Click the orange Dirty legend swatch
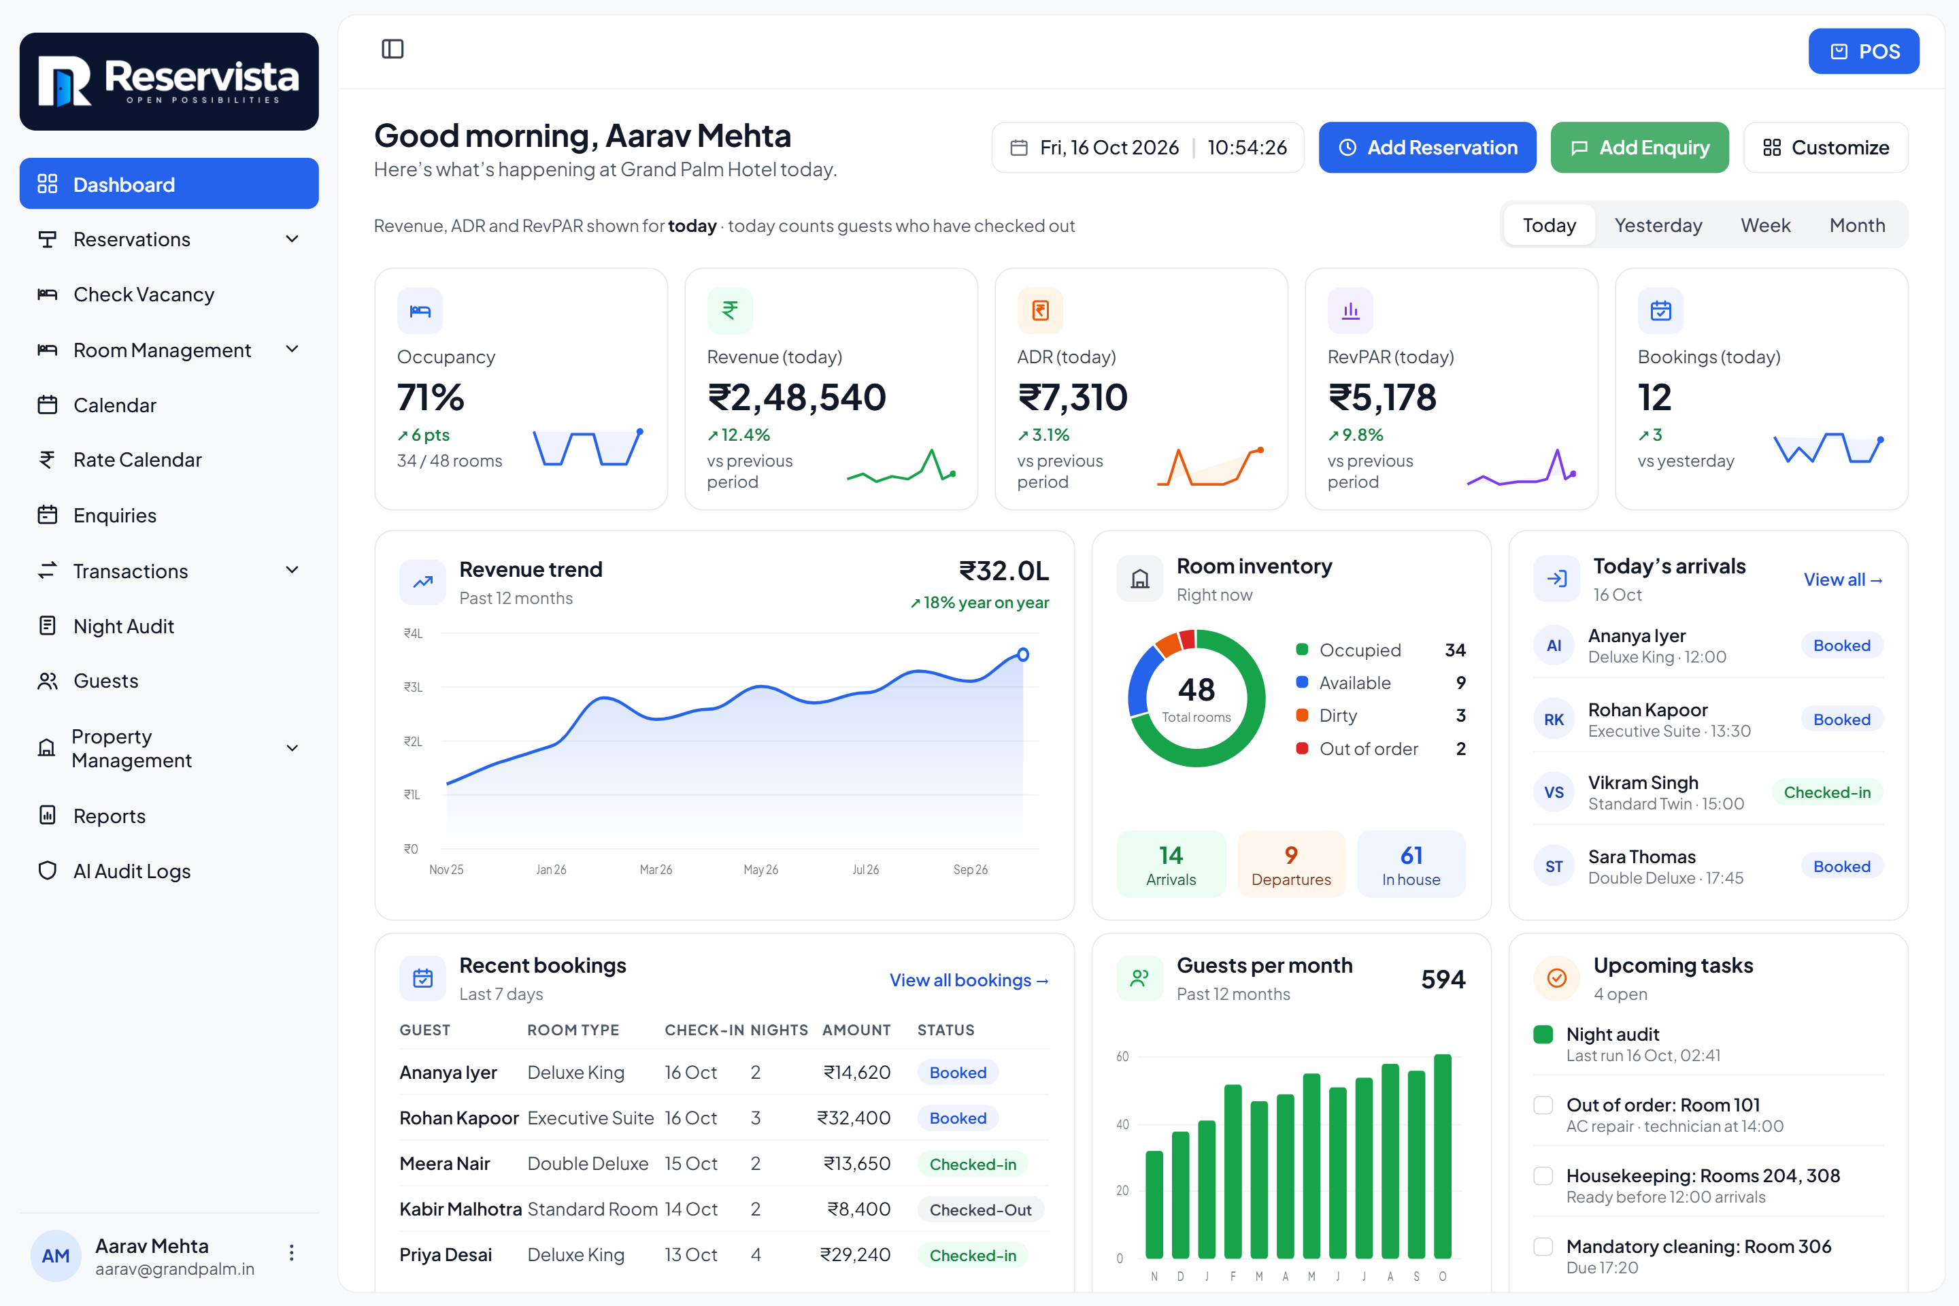The width and height of the screenshot is (1959, 1306). (x=1302, y=716)
